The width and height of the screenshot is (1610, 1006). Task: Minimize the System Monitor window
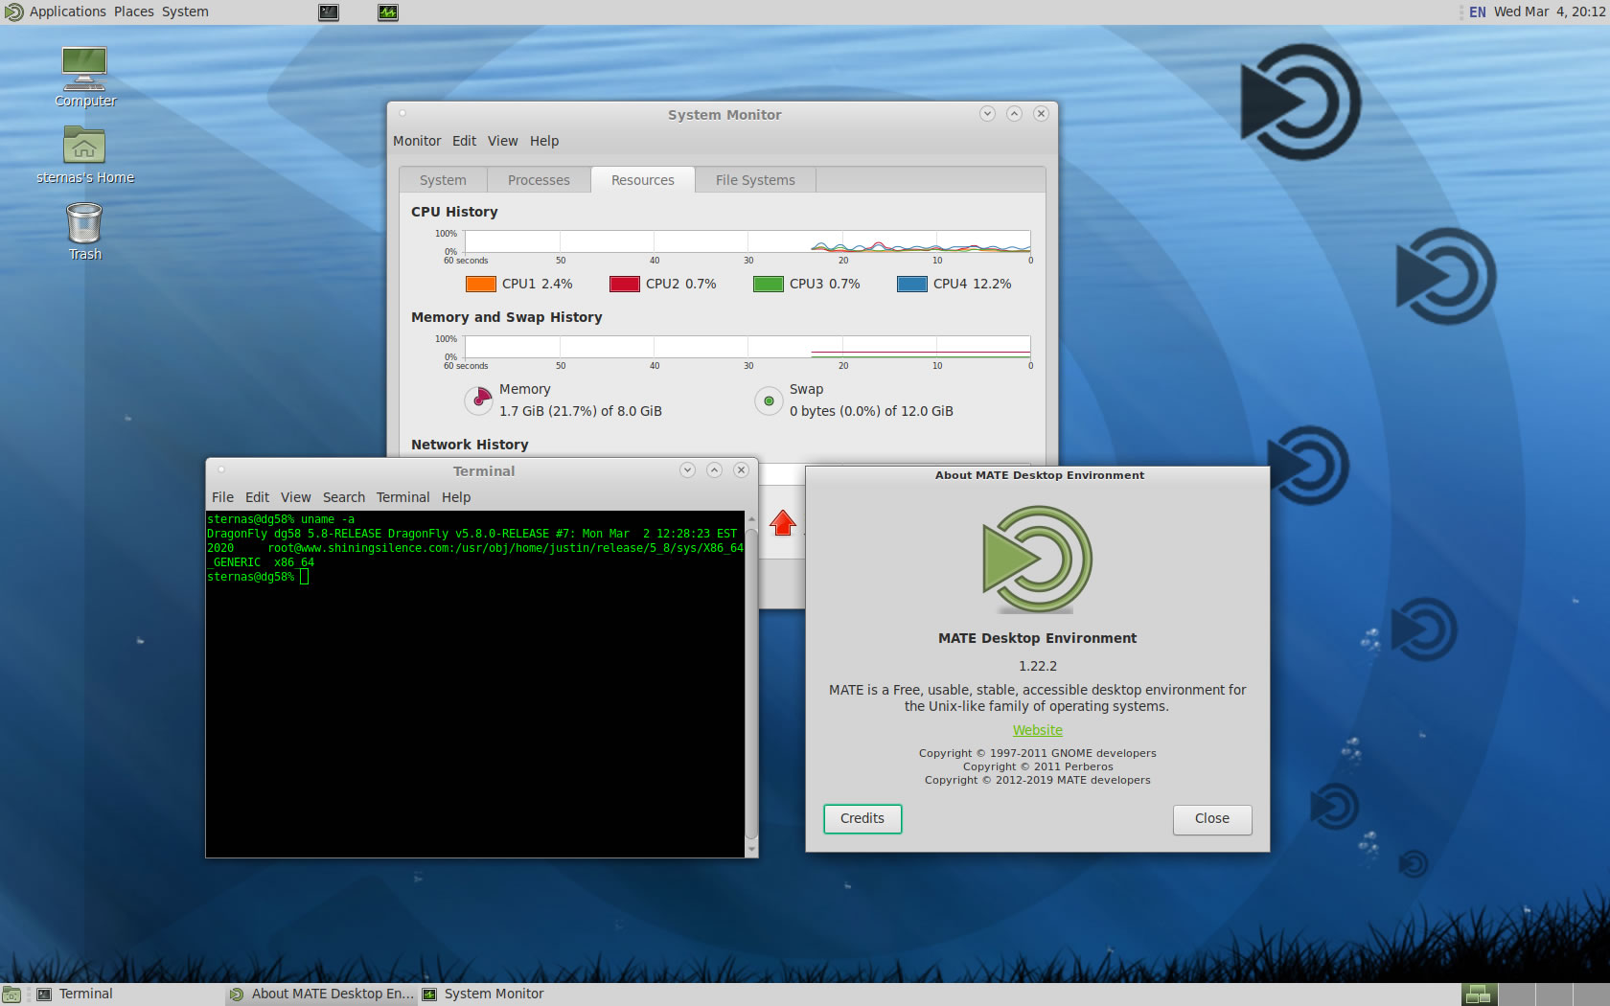[x=987, y=113]
